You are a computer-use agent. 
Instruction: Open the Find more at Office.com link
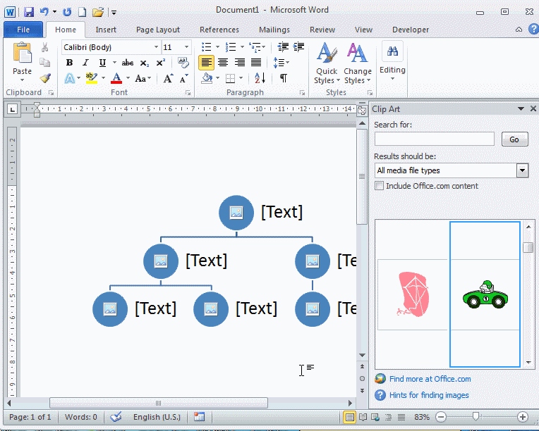pyautogui.click(x=430, y=379)
